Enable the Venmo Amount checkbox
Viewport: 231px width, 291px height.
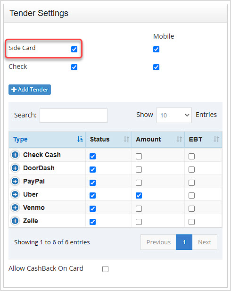[x=139, y=208]
